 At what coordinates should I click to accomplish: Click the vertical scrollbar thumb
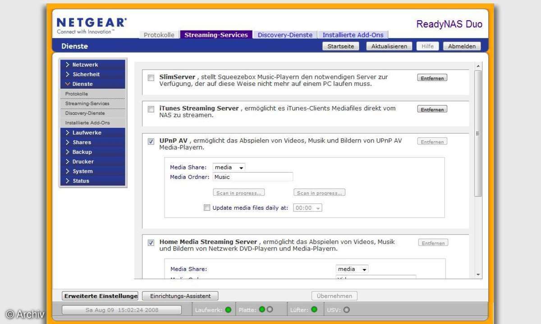pyautogui.click(x=478, y=133)
